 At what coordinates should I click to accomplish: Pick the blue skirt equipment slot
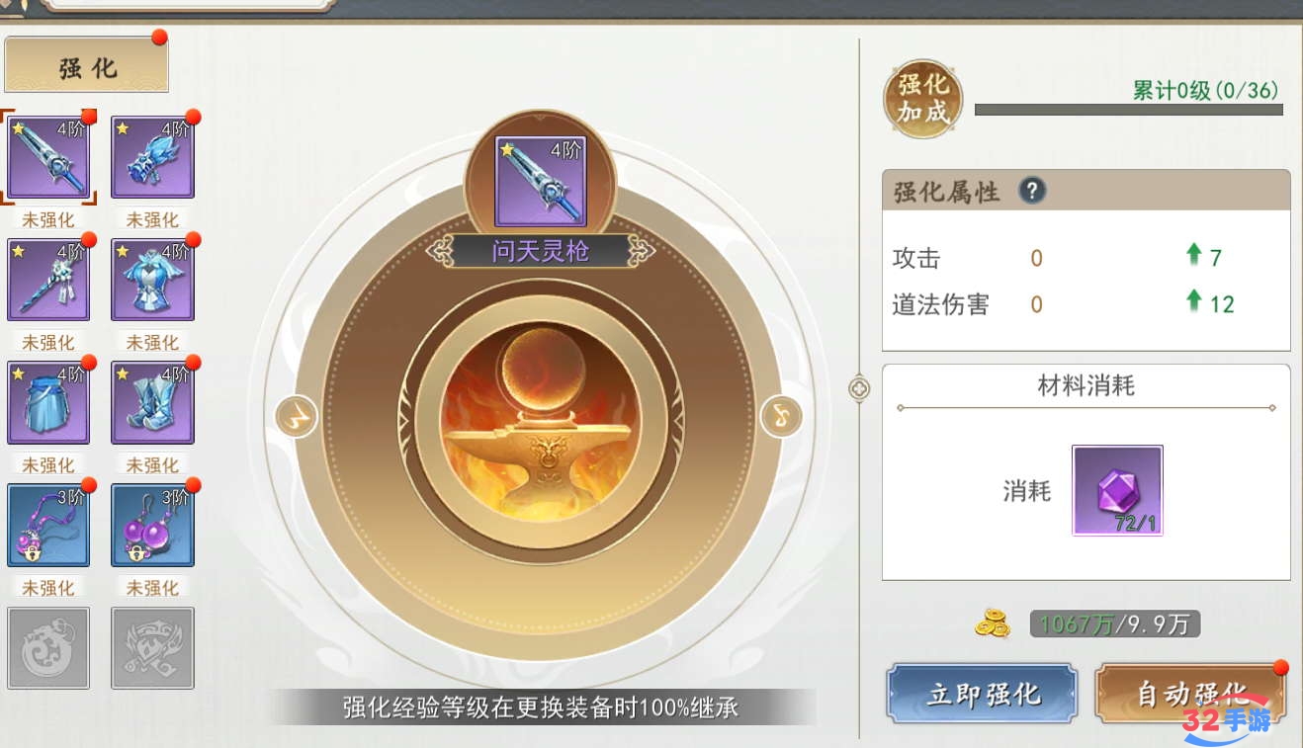coord(48,402)
